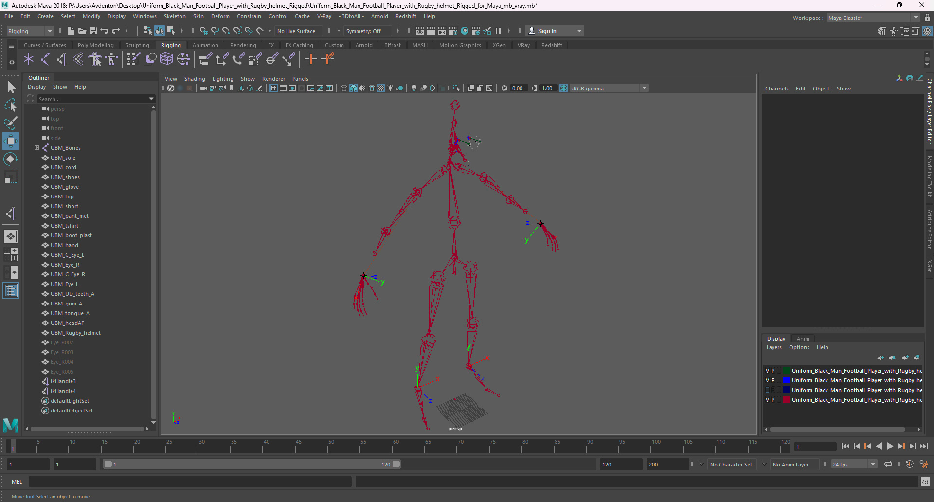Image resolution: width=934 pixels, height=502 pixels.
Task: Open the Channels menu in Channel Box
Action: 776,89
